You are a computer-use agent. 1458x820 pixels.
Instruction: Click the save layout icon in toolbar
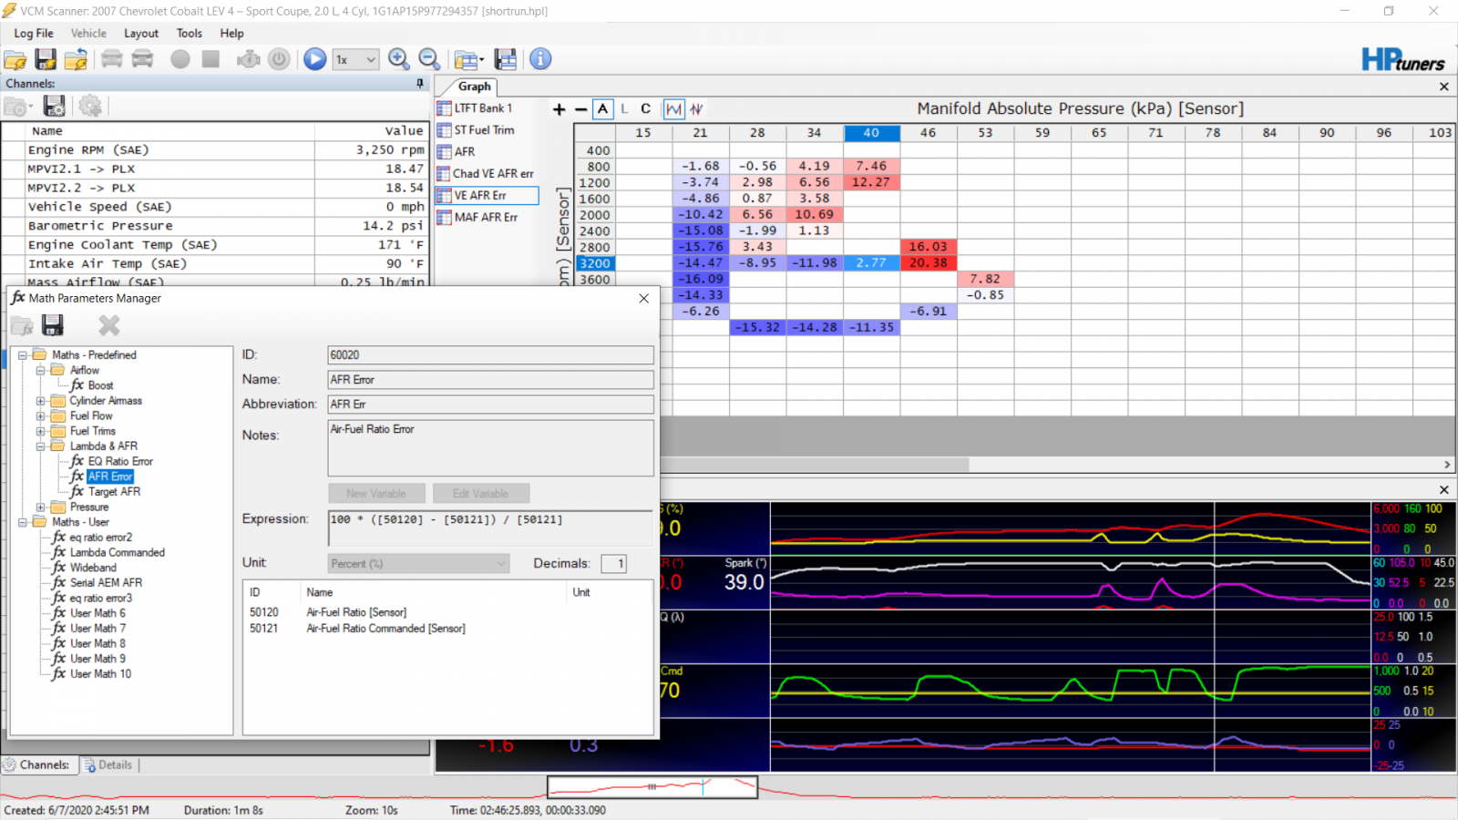coord(506,59)
